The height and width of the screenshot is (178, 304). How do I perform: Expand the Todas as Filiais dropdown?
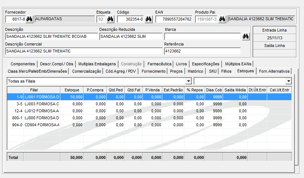pyautogui.click(x=189, y=81)
